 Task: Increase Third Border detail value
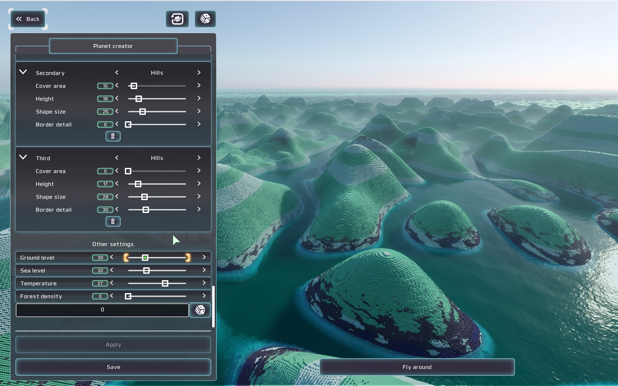[x=199, y=209]
